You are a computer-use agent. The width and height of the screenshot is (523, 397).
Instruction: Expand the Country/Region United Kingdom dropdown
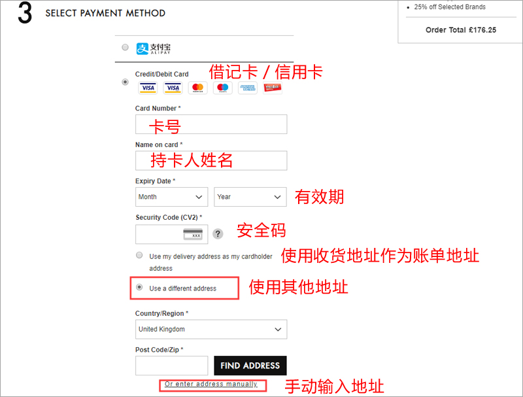[x=211, y=329]
